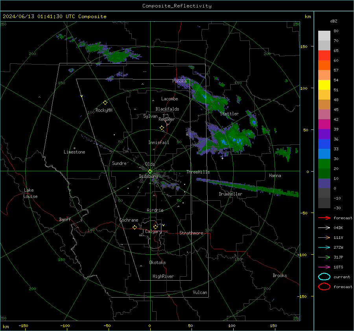354x331 pixels.
Task: Click the Stettler city label
Action: click(x=229, y=114)
